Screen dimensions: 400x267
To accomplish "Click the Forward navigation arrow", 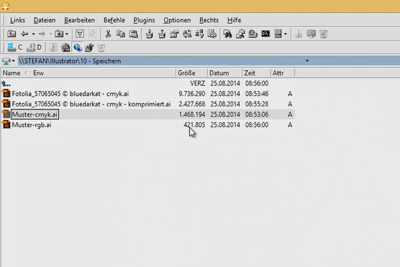I will click(42, 34).
